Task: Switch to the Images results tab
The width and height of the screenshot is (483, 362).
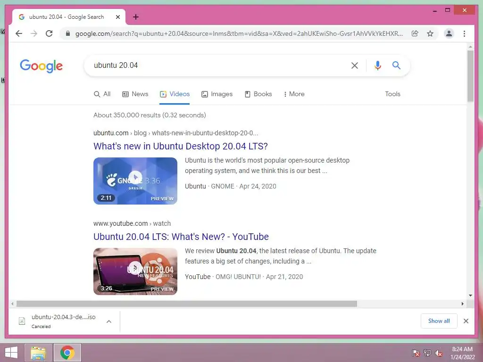Action: 217,94
